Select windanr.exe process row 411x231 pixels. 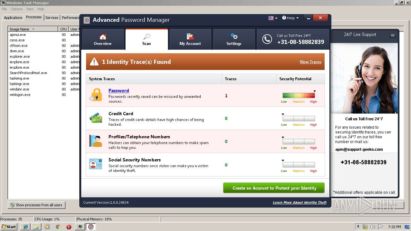44,89
